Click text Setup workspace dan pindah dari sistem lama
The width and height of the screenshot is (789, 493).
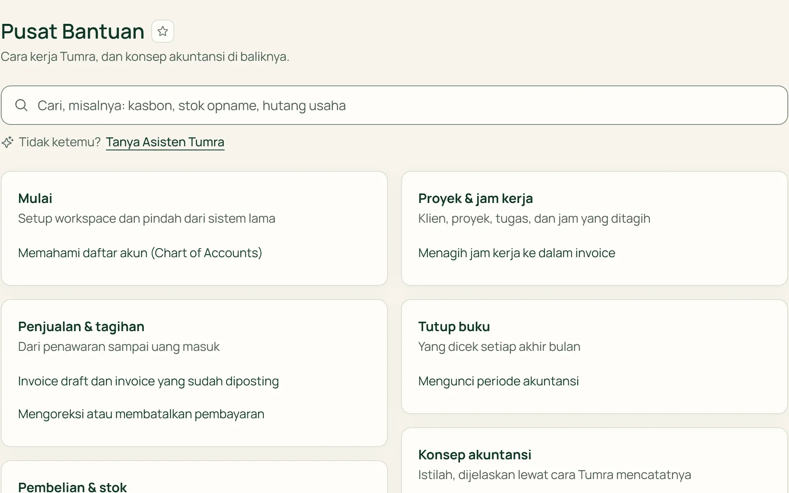click(x=147, y=219)
